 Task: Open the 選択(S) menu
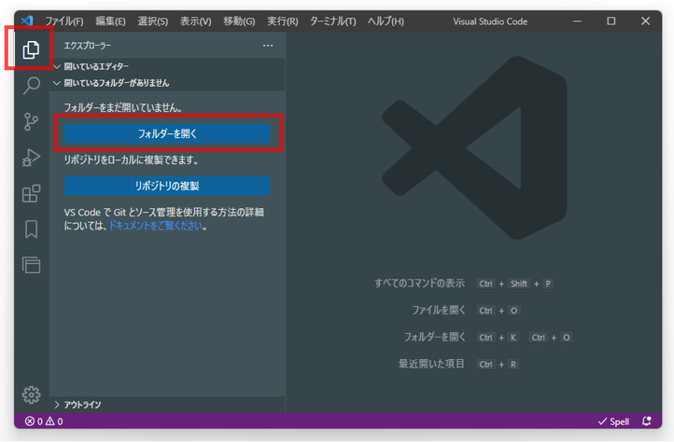pyautogui.click(x=152, y=21)
